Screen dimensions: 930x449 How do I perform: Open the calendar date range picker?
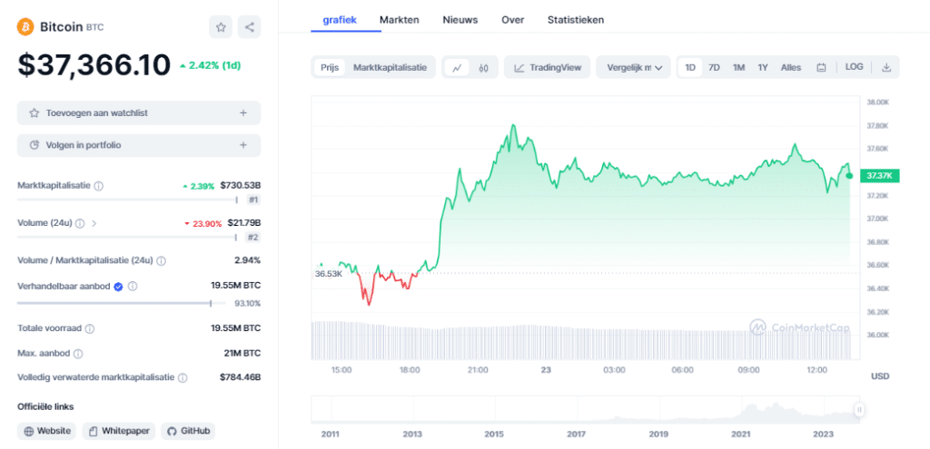821,67
